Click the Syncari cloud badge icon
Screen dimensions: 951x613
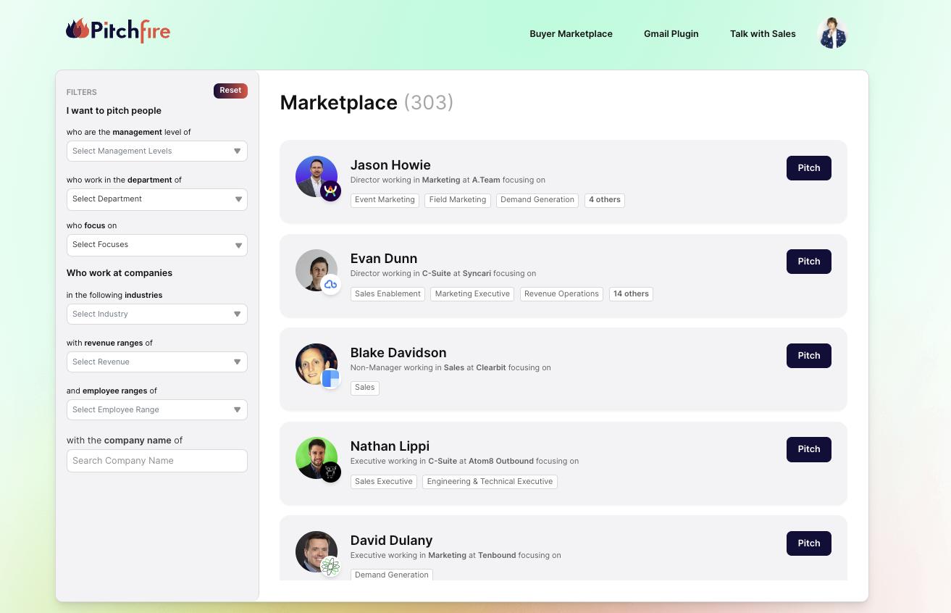tap(330, 285)
